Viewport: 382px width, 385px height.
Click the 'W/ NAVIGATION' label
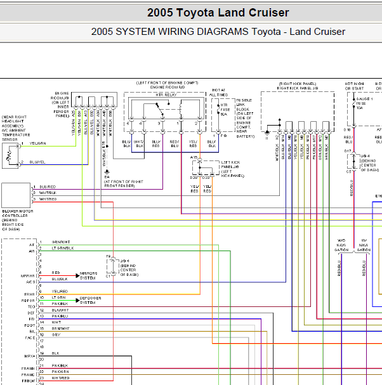pyautogui.click(x=364, y=245)
